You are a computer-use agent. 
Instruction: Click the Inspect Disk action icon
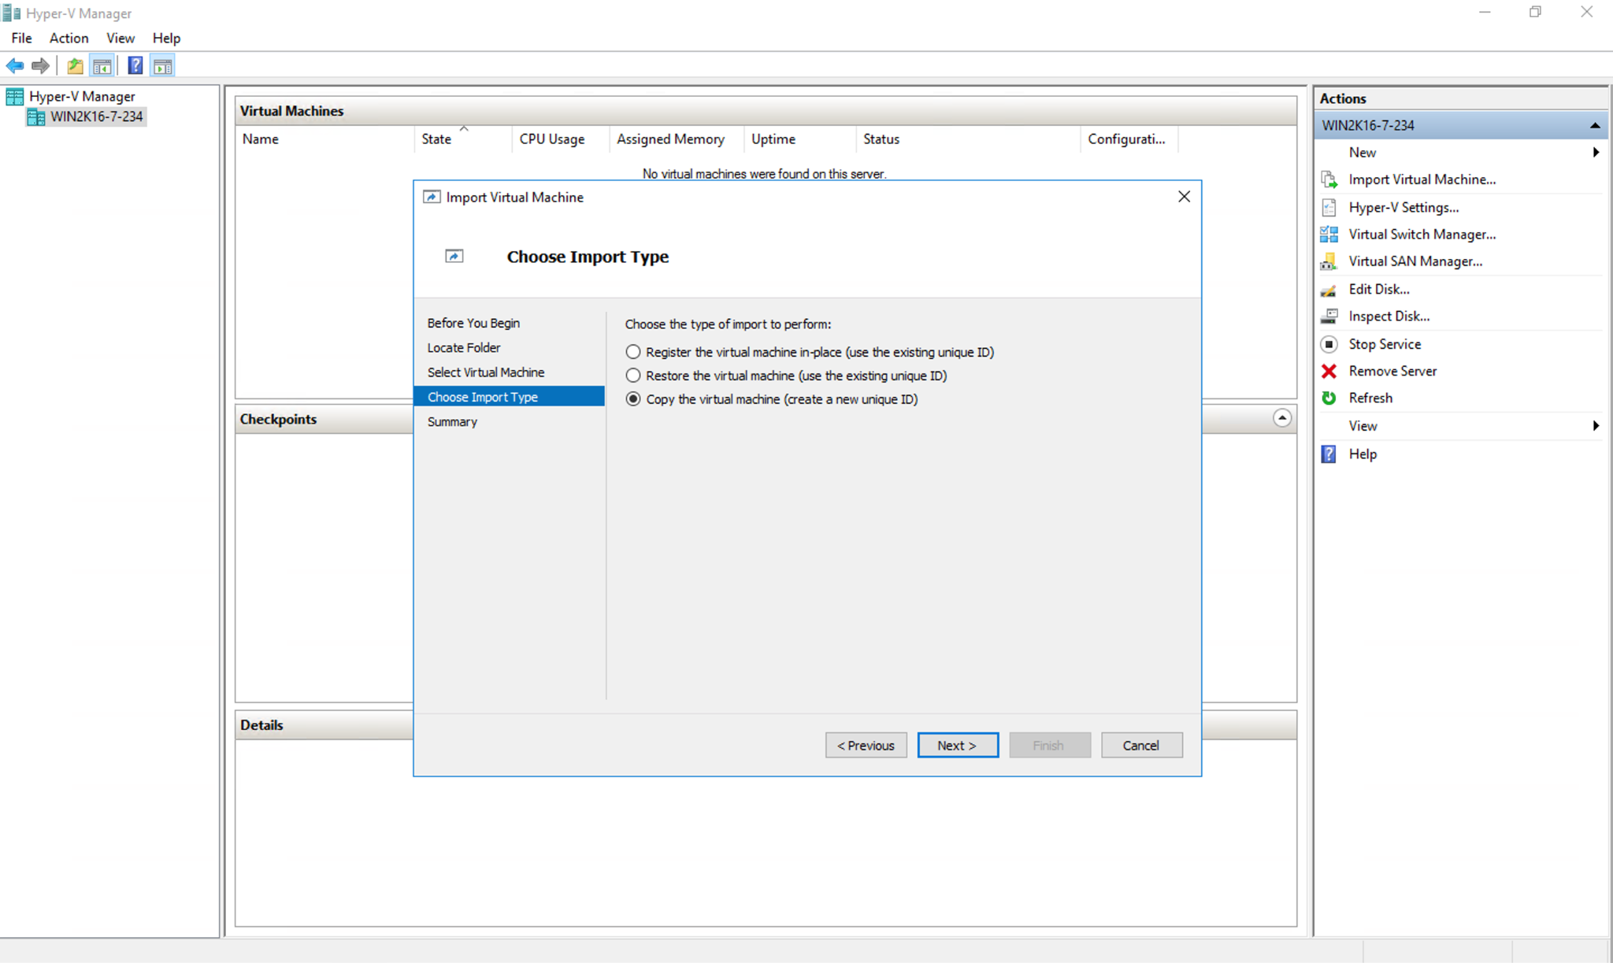point(1329,317)
